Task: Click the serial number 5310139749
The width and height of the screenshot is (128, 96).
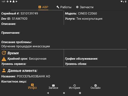Action: pos(29,13)
